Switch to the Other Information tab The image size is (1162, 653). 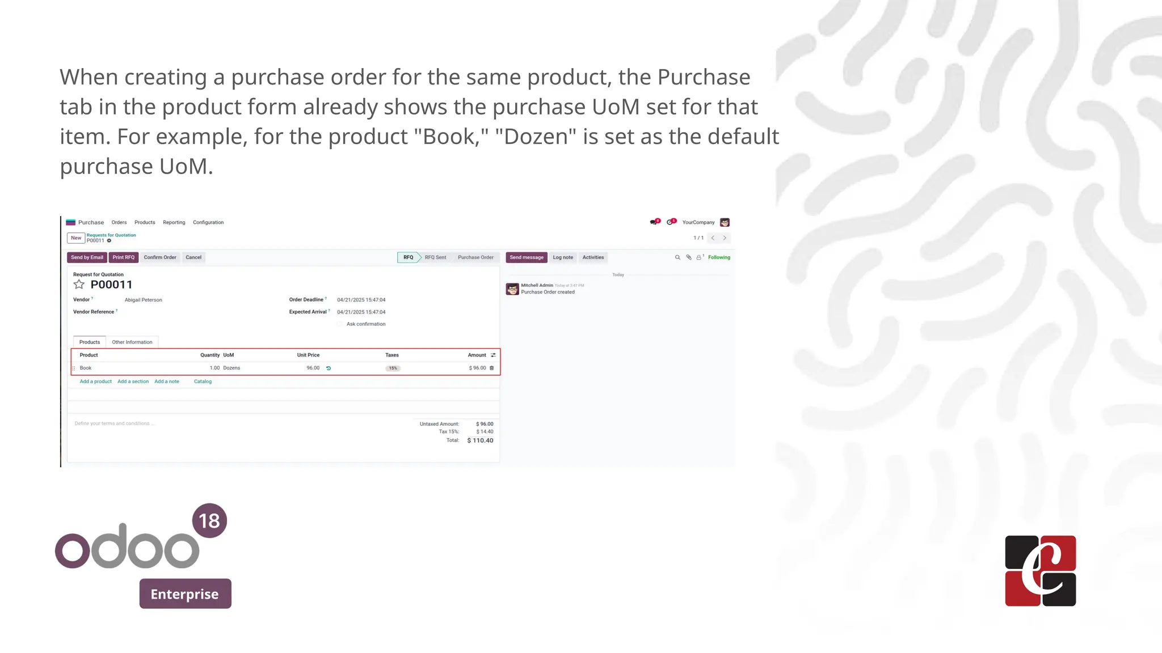(132, 342)
